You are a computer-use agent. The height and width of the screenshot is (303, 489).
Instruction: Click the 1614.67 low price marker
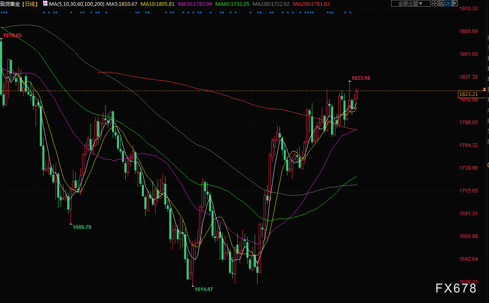(204, 289)
